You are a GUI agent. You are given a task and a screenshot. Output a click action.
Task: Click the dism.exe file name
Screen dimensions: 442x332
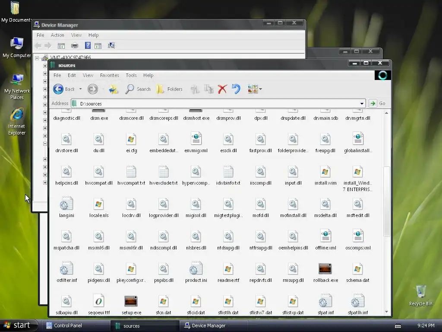point(99,118)
